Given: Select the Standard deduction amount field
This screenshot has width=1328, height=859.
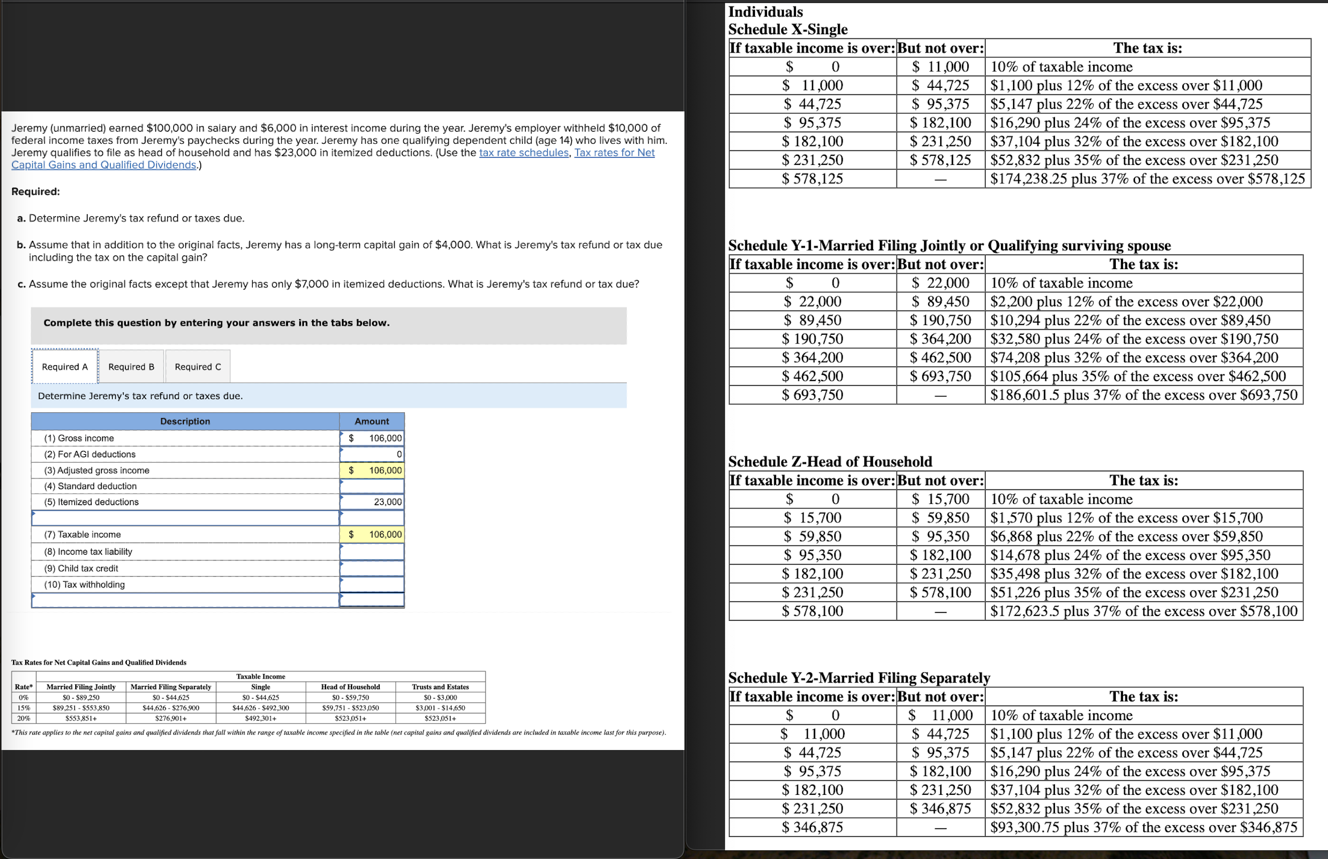Looking at the screenshot, I should click(372, 486).
